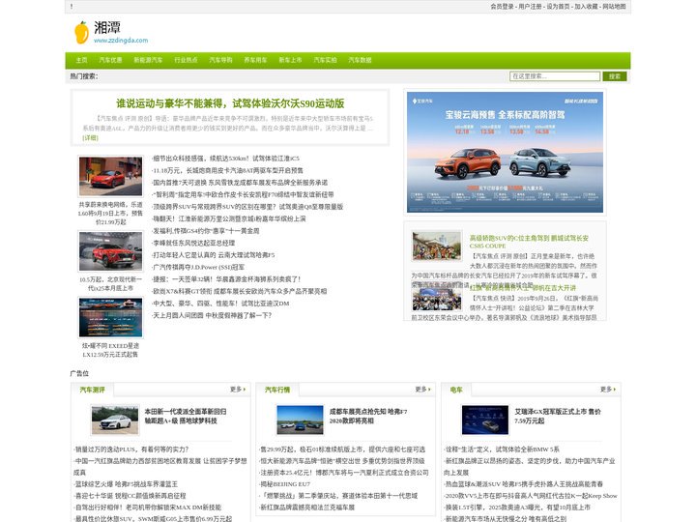Open article 细节出众科技感强 续航达530km
Screen dimensions: 696x522
click(225, 159)
